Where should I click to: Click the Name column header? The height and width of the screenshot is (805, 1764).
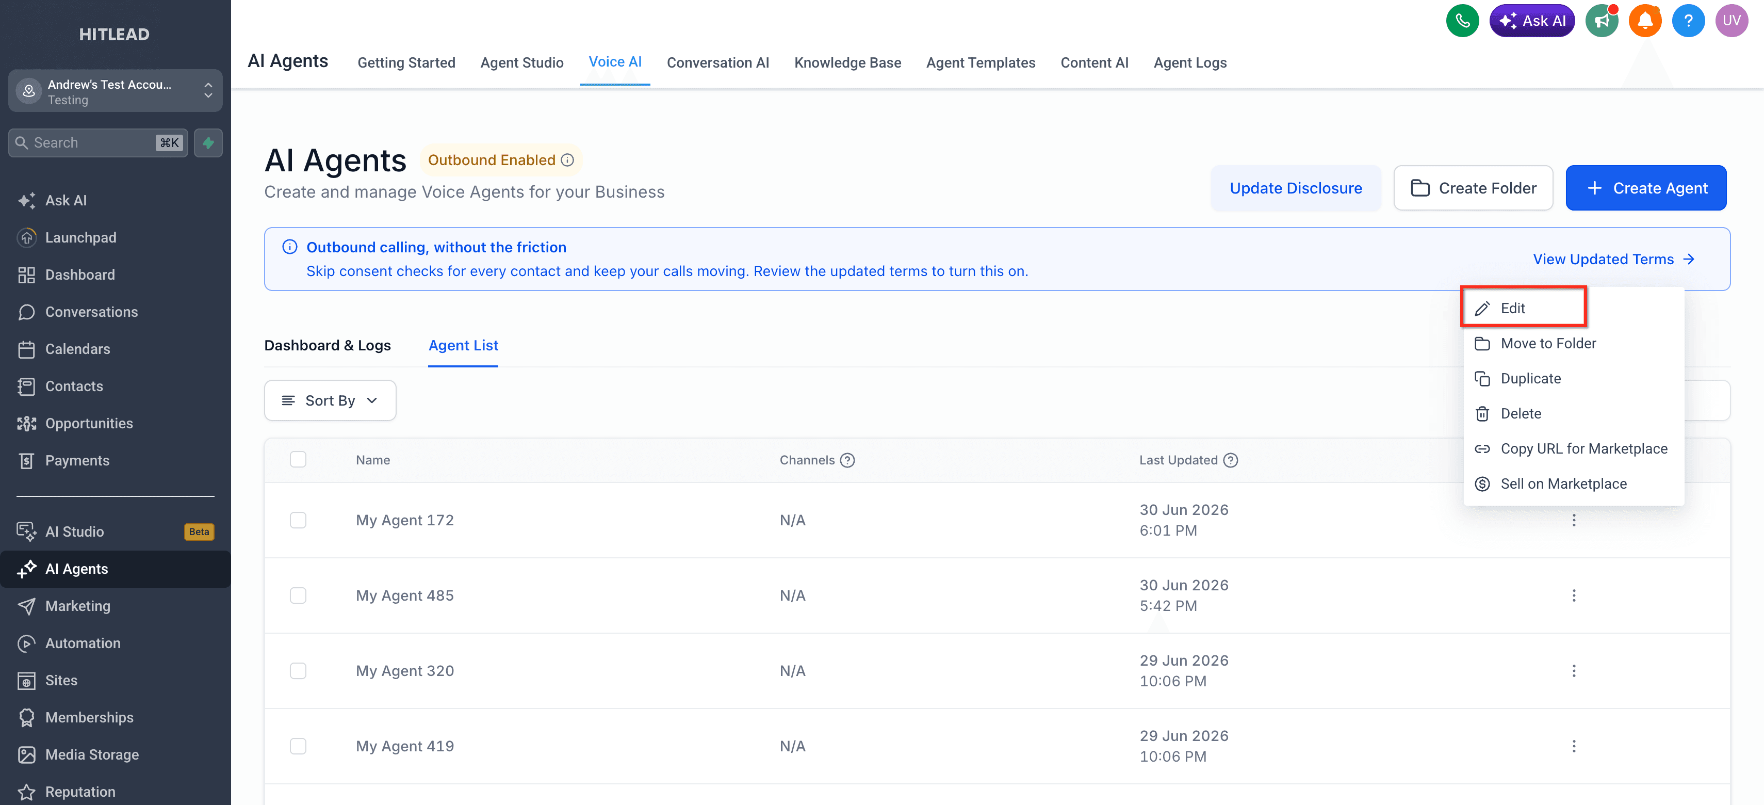click(x=372, y=460)
